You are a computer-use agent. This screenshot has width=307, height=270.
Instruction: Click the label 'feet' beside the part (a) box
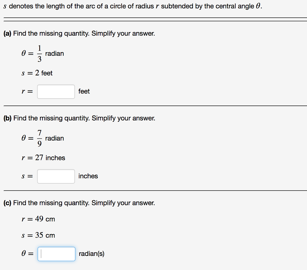tap(84, 91)
